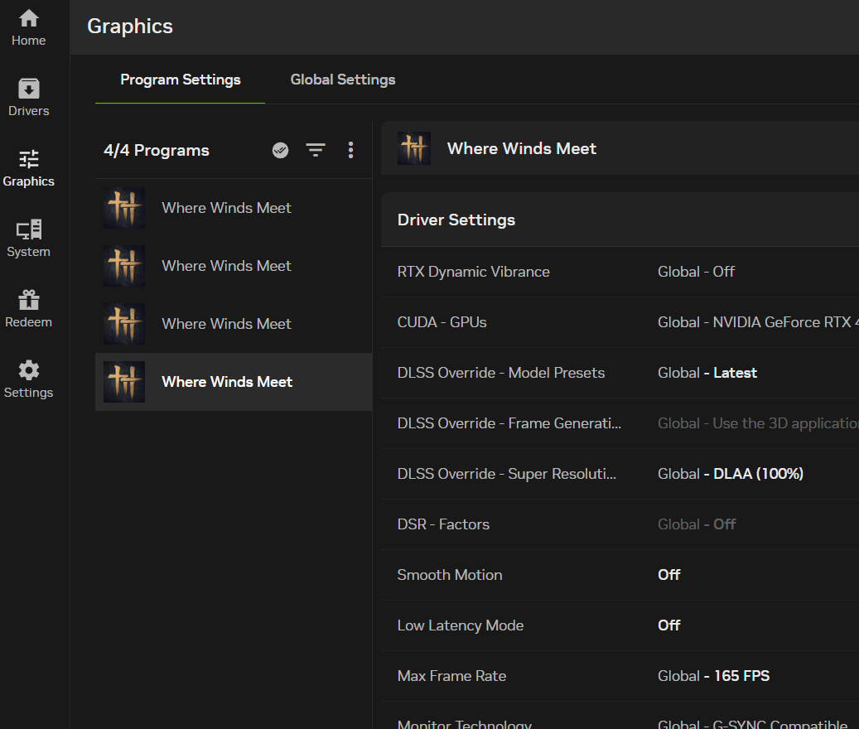Open the RTX Dynamic Vibrance setting value
859x729 pixels.
(696, 272)
